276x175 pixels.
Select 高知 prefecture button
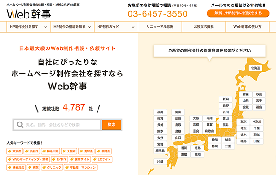[x=197, y=155]
